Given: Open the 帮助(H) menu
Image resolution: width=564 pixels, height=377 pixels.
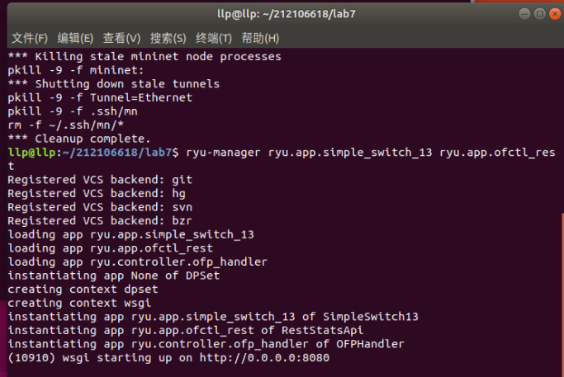Looking at the screenshot, I should [260, 38].
